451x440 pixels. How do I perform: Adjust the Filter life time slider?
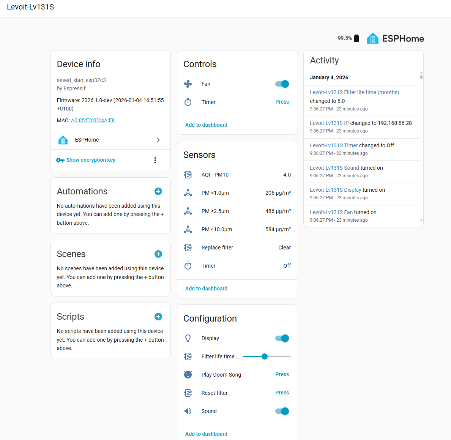[x=266, y=356]
